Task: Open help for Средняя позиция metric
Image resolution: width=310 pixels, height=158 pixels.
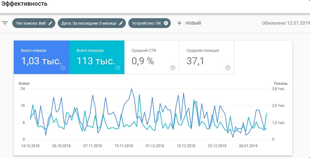Action: tap(228, 68)
